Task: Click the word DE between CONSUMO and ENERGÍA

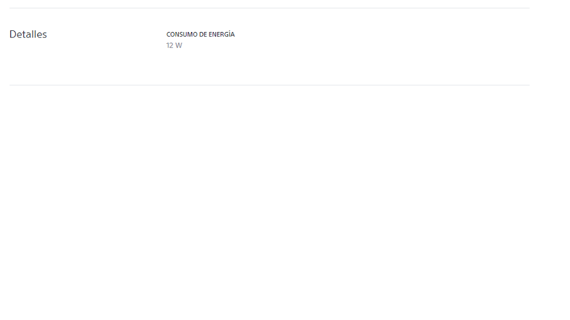Action: (x=203, y=34)
